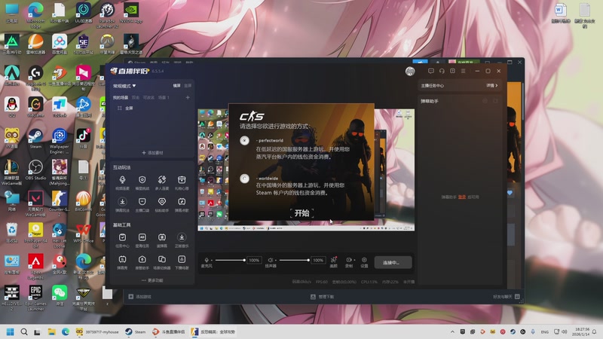Select the 我的场景 tab
Screen dimensions: 603x339
click(121, 98)
